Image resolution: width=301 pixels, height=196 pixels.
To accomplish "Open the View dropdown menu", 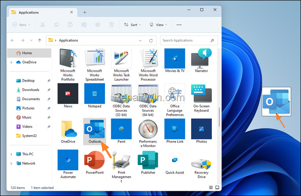I will (x=158, y=25).
